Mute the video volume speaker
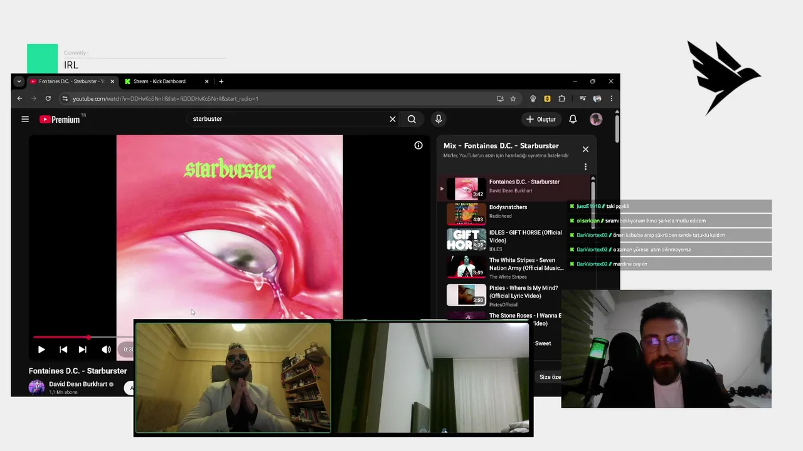This screenshot has height=451, width=803. pyautogui.click(x=106, y=350)
